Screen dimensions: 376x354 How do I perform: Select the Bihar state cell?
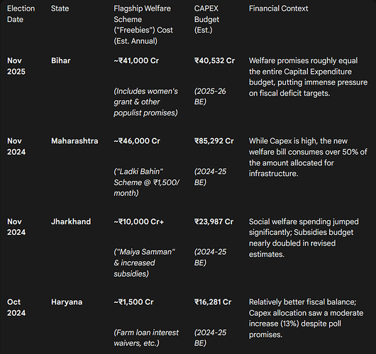tap(61, 61)
